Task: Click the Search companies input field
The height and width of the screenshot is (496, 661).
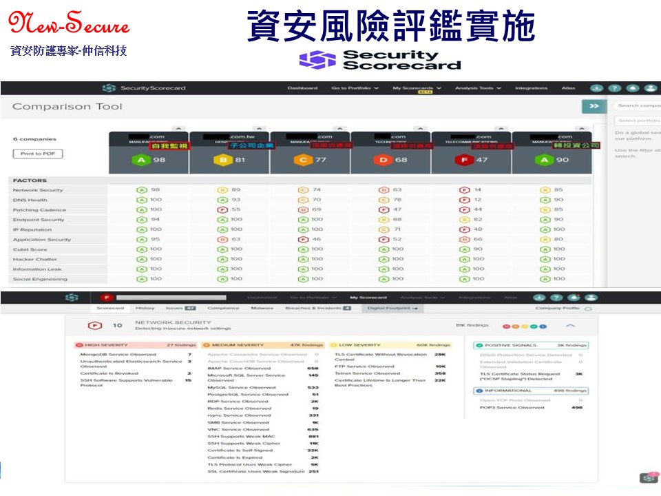Action: point(638,105)
